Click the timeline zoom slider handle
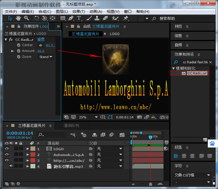218x189 pixels. tap(150, 184)
